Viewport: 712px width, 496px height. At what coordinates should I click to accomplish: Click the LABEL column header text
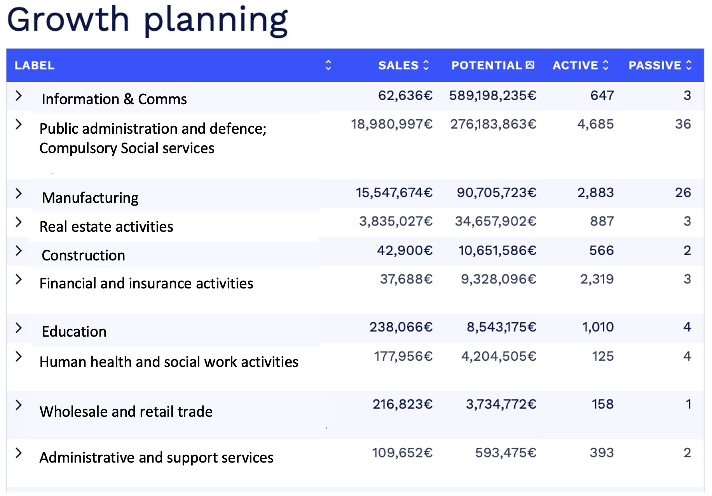(x=35, y=65)
